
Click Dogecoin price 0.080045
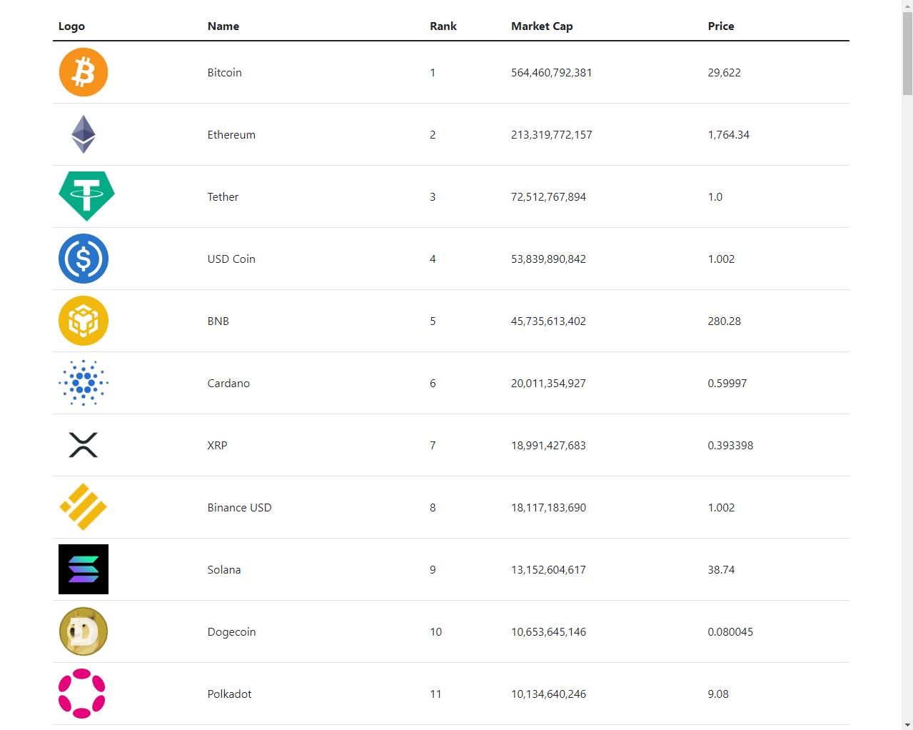point(731,632)
